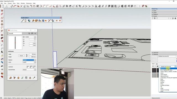Click the profile preview thumbnail

click(15, 43)
